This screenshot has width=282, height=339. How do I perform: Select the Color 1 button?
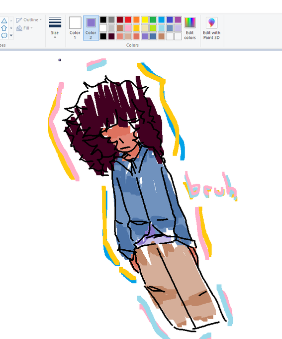(75, 28)
